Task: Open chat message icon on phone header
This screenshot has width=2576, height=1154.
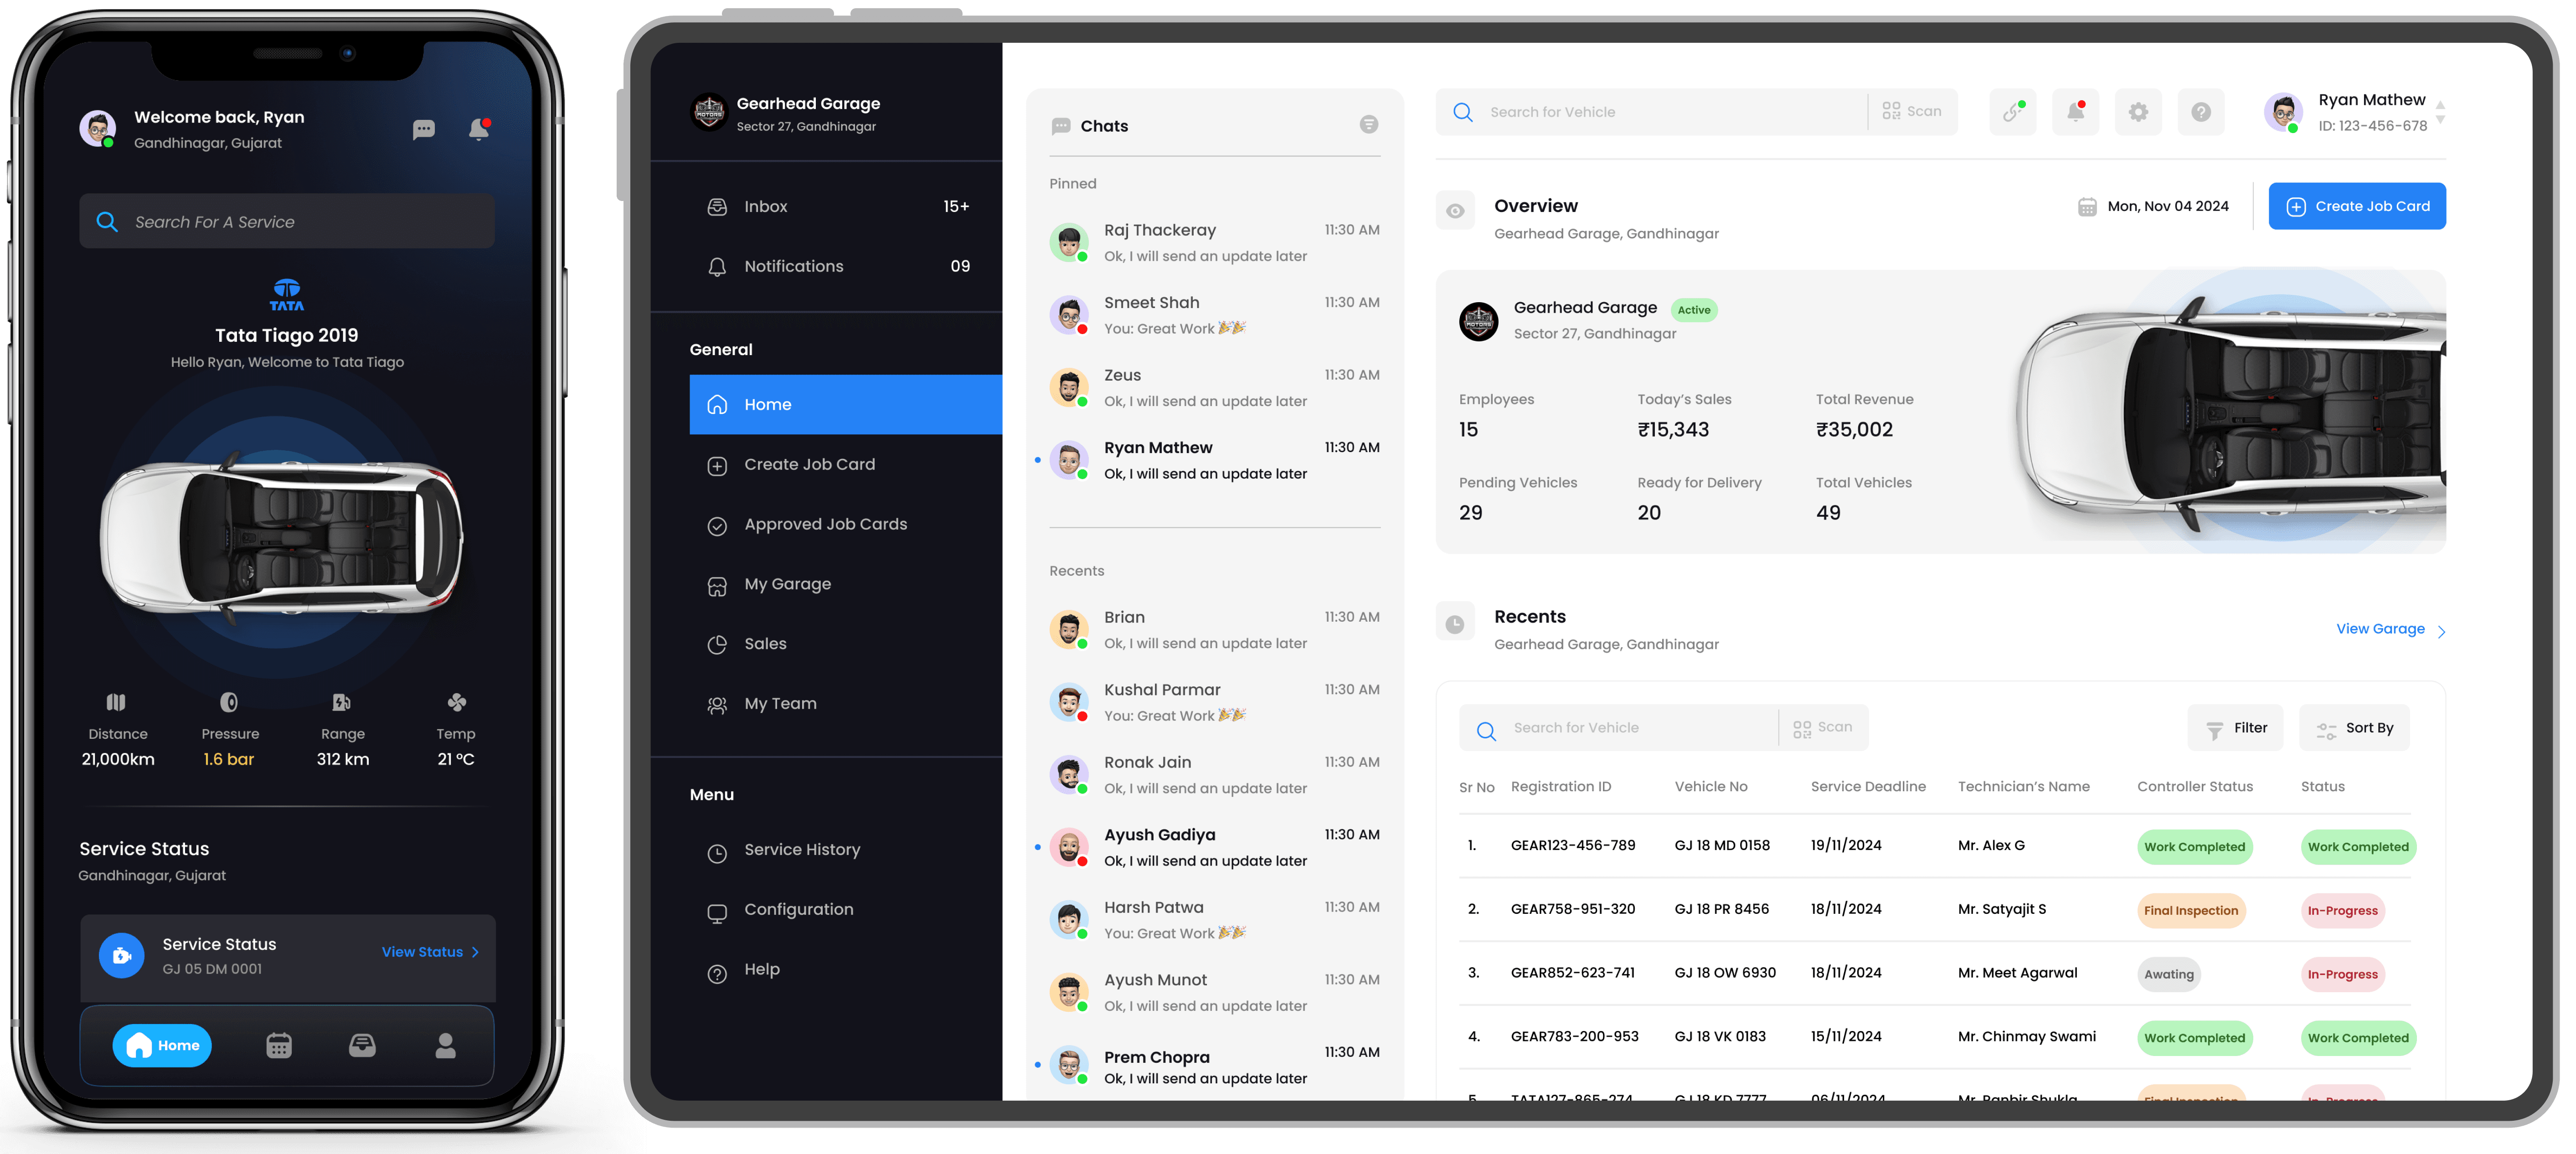Action: pyautogui.click(x=424, y=129)
